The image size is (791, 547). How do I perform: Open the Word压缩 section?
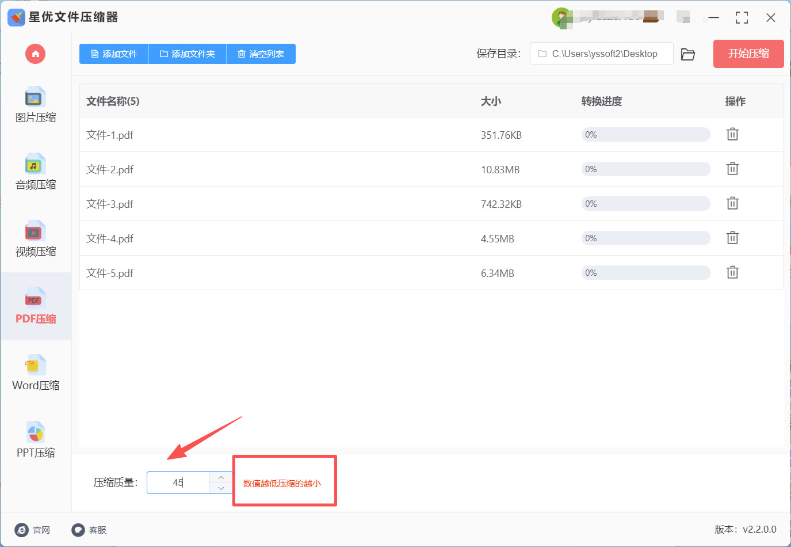coord(36,374)
